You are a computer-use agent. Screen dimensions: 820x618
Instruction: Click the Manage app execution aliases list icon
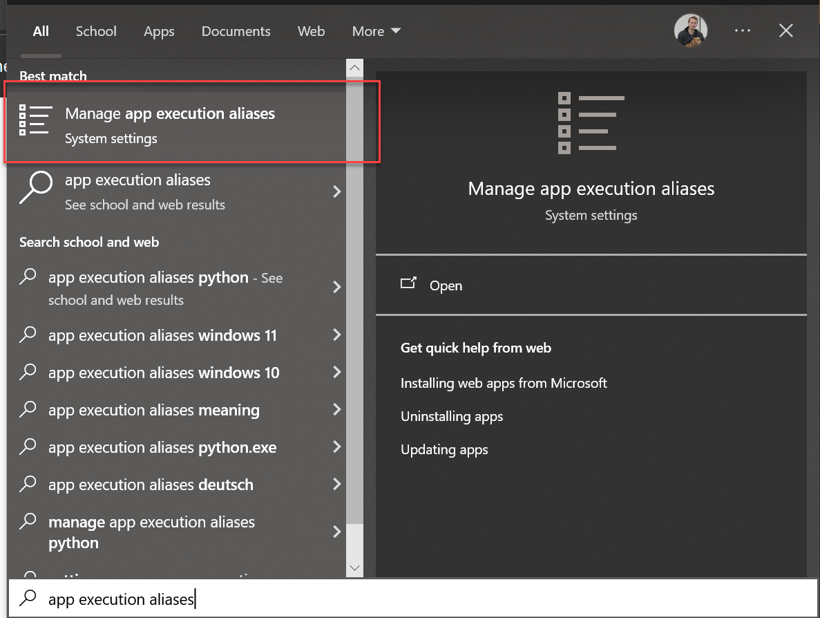point(35,120)
